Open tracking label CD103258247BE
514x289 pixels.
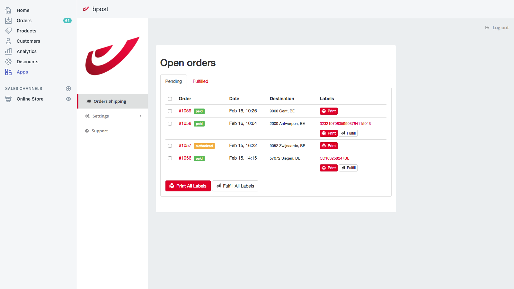pos(334,158)
